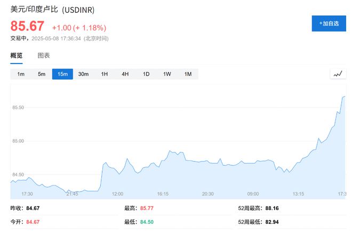
Task: Click the 12:00 time label on chart axis
Action: pyautogui.click(x=117, y=194)
